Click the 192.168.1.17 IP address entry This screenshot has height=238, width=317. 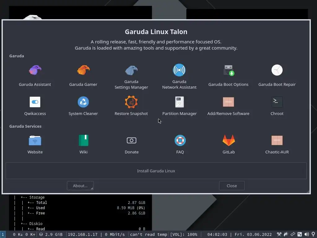(x=82, y=234)
